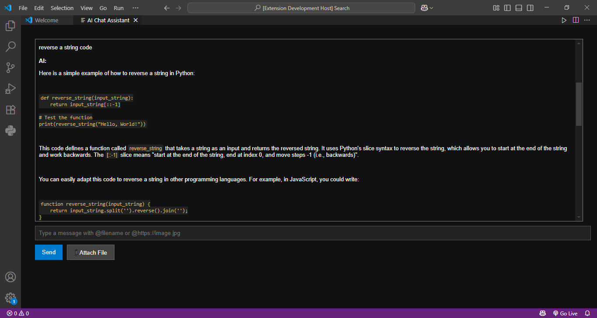The height and width of the screenshot is (318, 597).
Task: Run the extension with the play icon
Action: tap(564, 20)
